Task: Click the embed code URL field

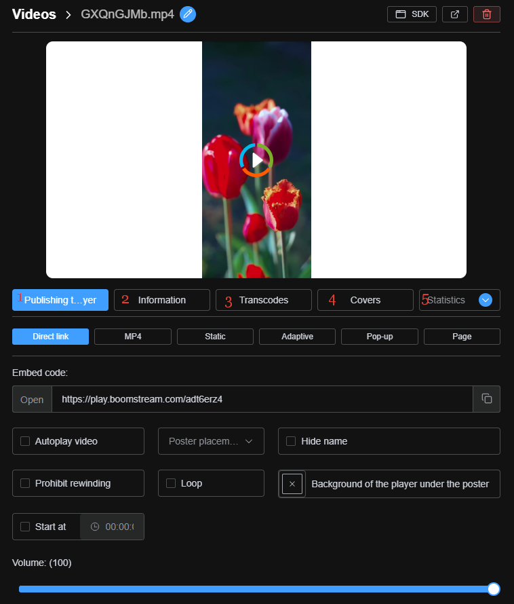Action: (262, 399)
